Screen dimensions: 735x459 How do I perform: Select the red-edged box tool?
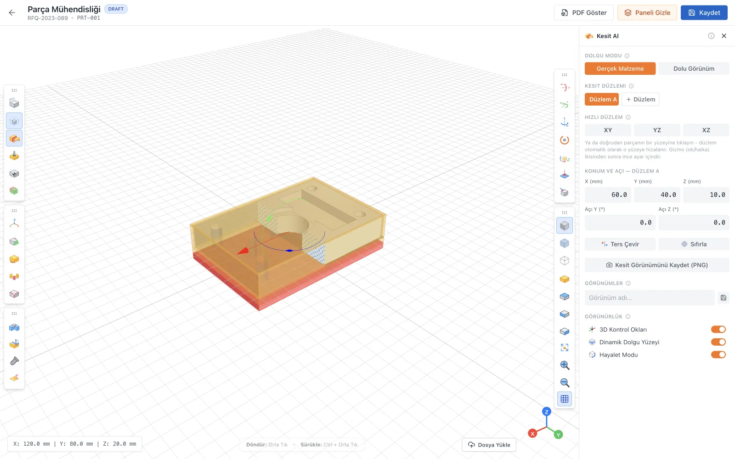(x=14, y=294)
